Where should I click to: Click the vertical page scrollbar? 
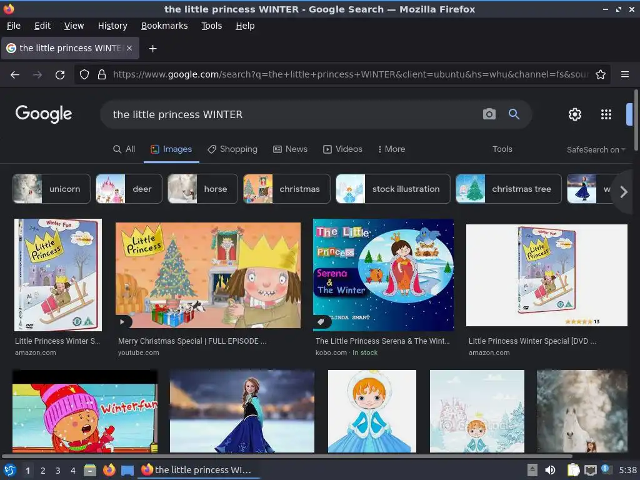pyautogui.click(x=636, y=121)
